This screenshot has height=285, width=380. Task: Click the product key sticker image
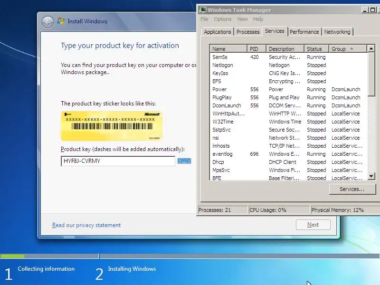(112, 126)
